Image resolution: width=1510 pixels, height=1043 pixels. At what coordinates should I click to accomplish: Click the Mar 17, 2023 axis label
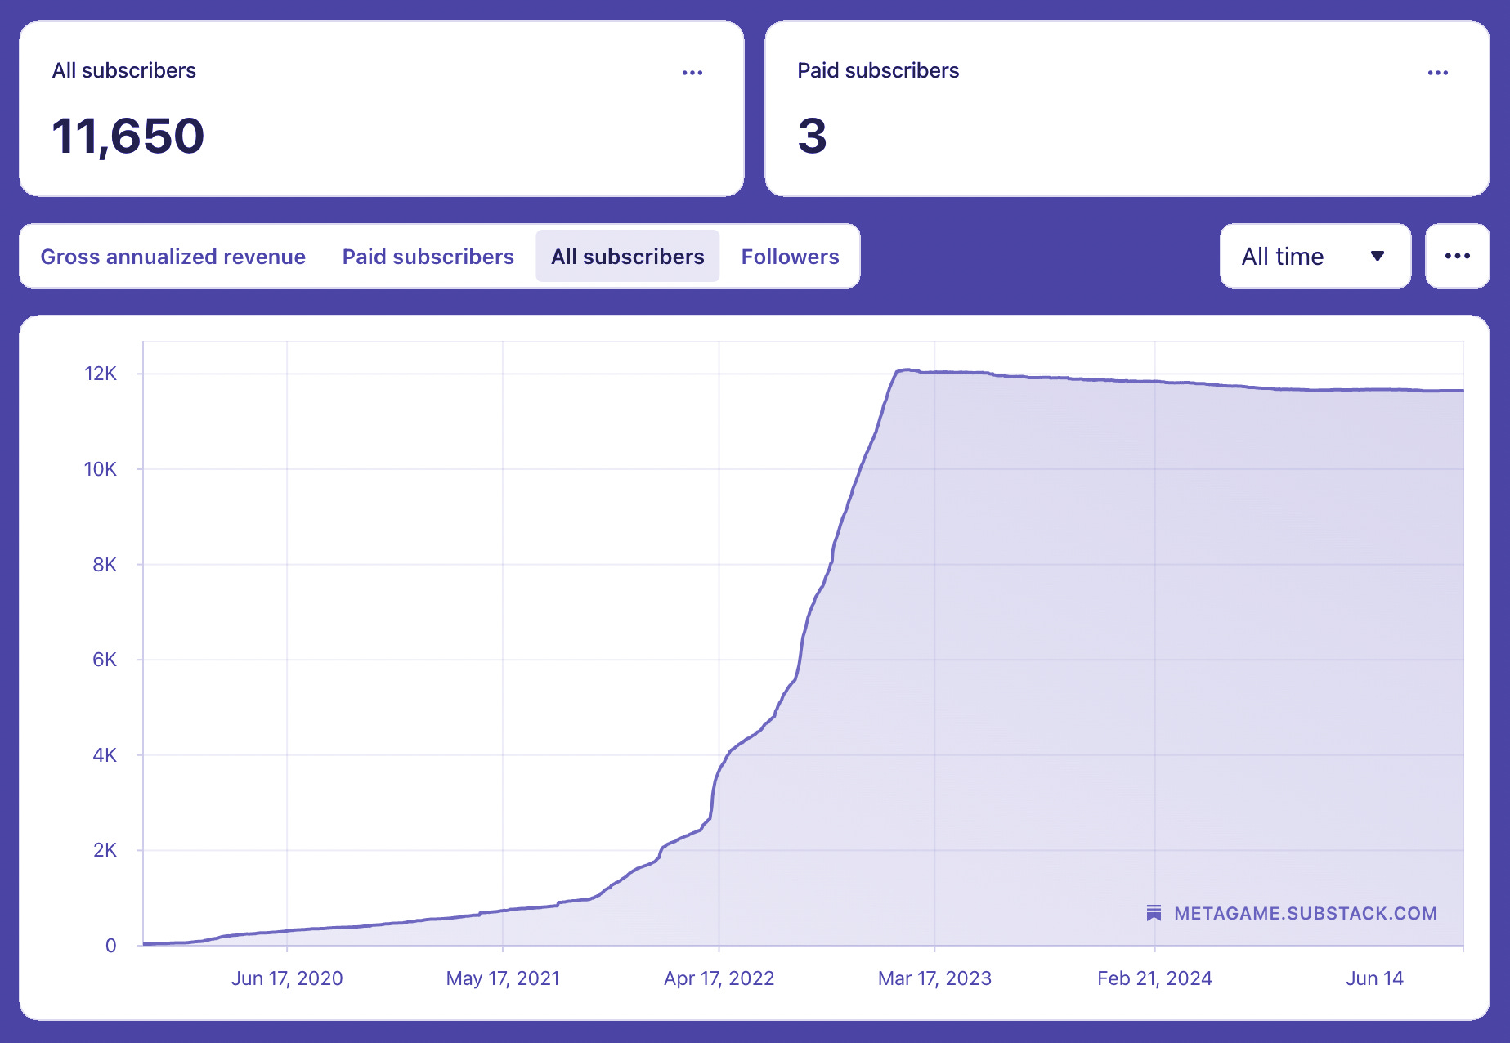tap(934, 978)
